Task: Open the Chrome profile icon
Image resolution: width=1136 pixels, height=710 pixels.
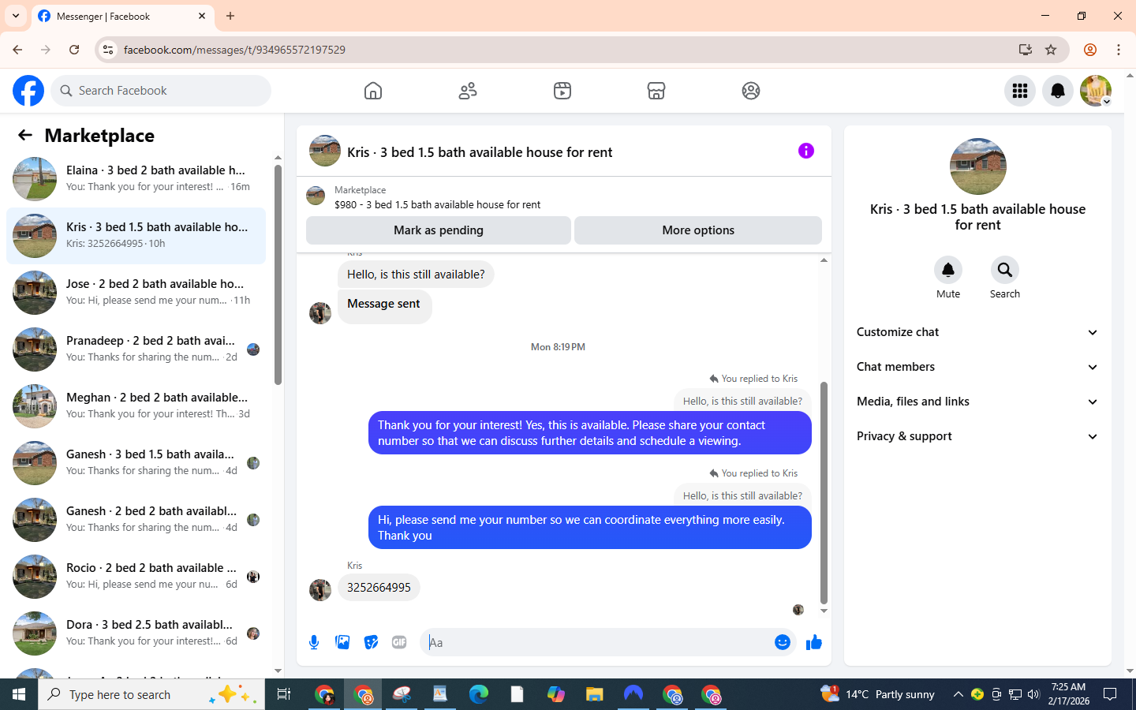Action: (1090, 50)
